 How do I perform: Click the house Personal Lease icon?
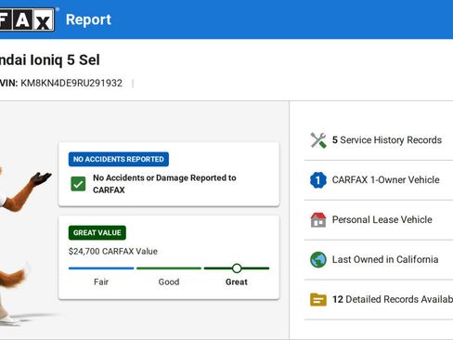point(318,220)
